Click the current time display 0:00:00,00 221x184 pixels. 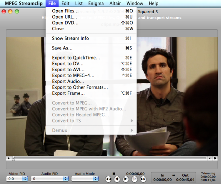135,174
